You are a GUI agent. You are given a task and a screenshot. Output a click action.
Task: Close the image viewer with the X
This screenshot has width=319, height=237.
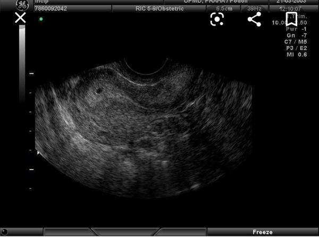click(x=20, y=18)
